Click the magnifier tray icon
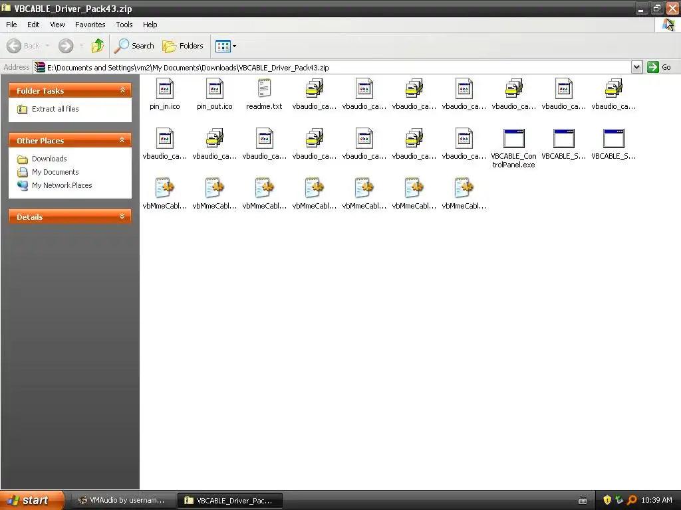 pos(632,500)
